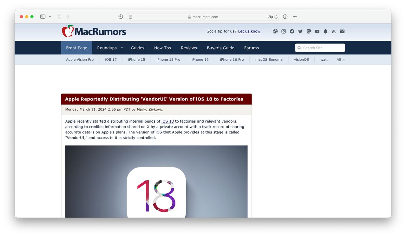Toggle the Safari sidebar
406x237 pixels.
[43, 17]
